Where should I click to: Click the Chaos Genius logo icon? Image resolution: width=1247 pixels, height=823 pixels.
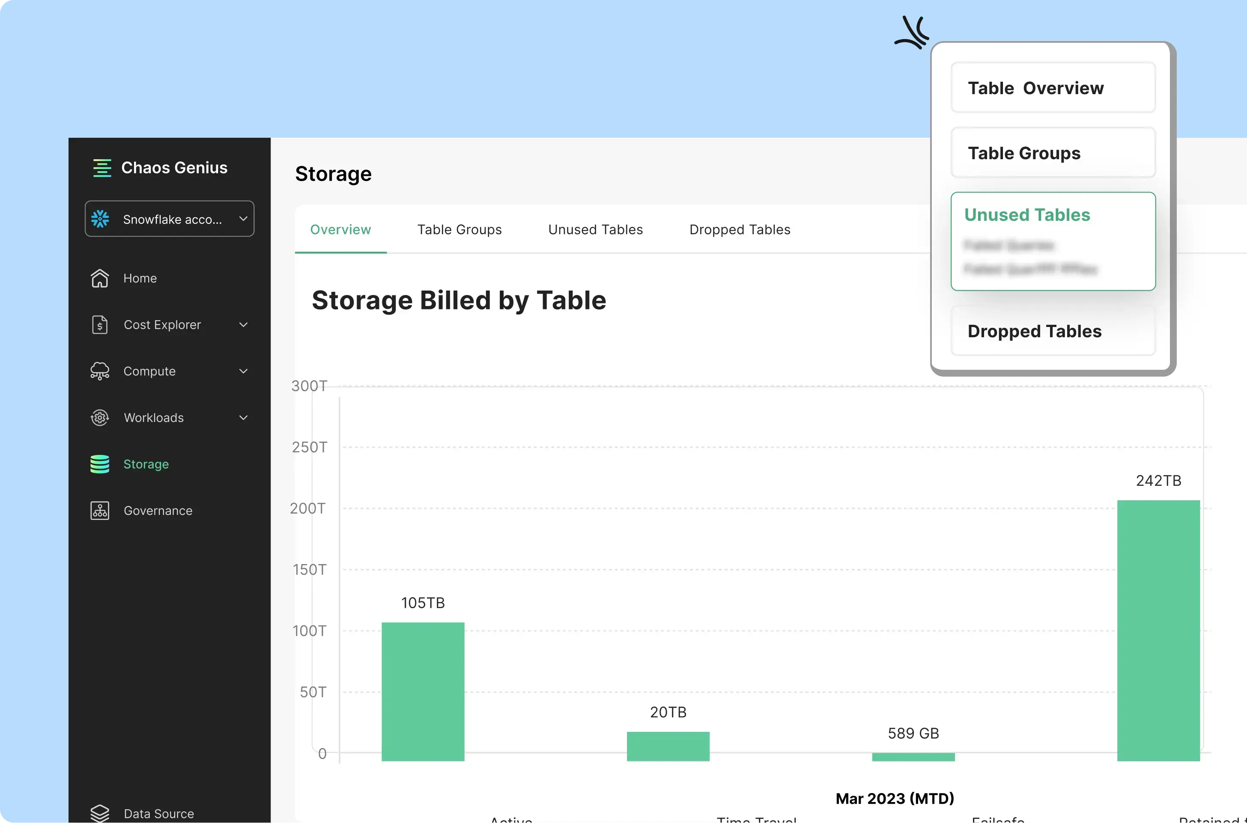tap(102, 168)
